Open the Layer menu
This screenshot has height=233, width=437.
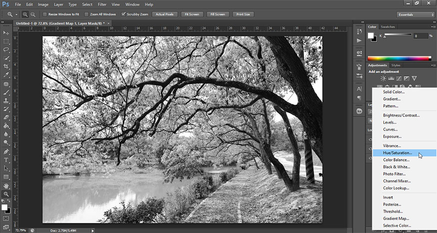point(58,4)
